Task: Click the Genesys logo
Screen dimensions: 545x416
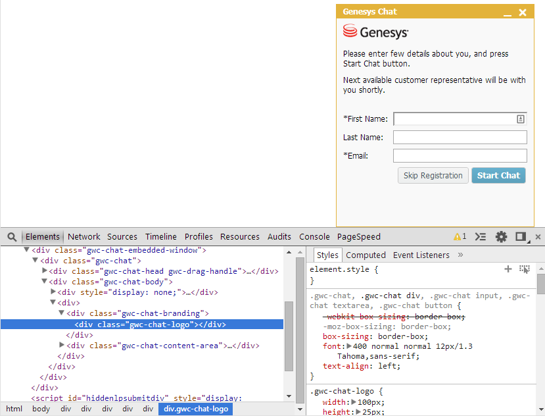Action: pyautogui.click(x=376, y=32)
